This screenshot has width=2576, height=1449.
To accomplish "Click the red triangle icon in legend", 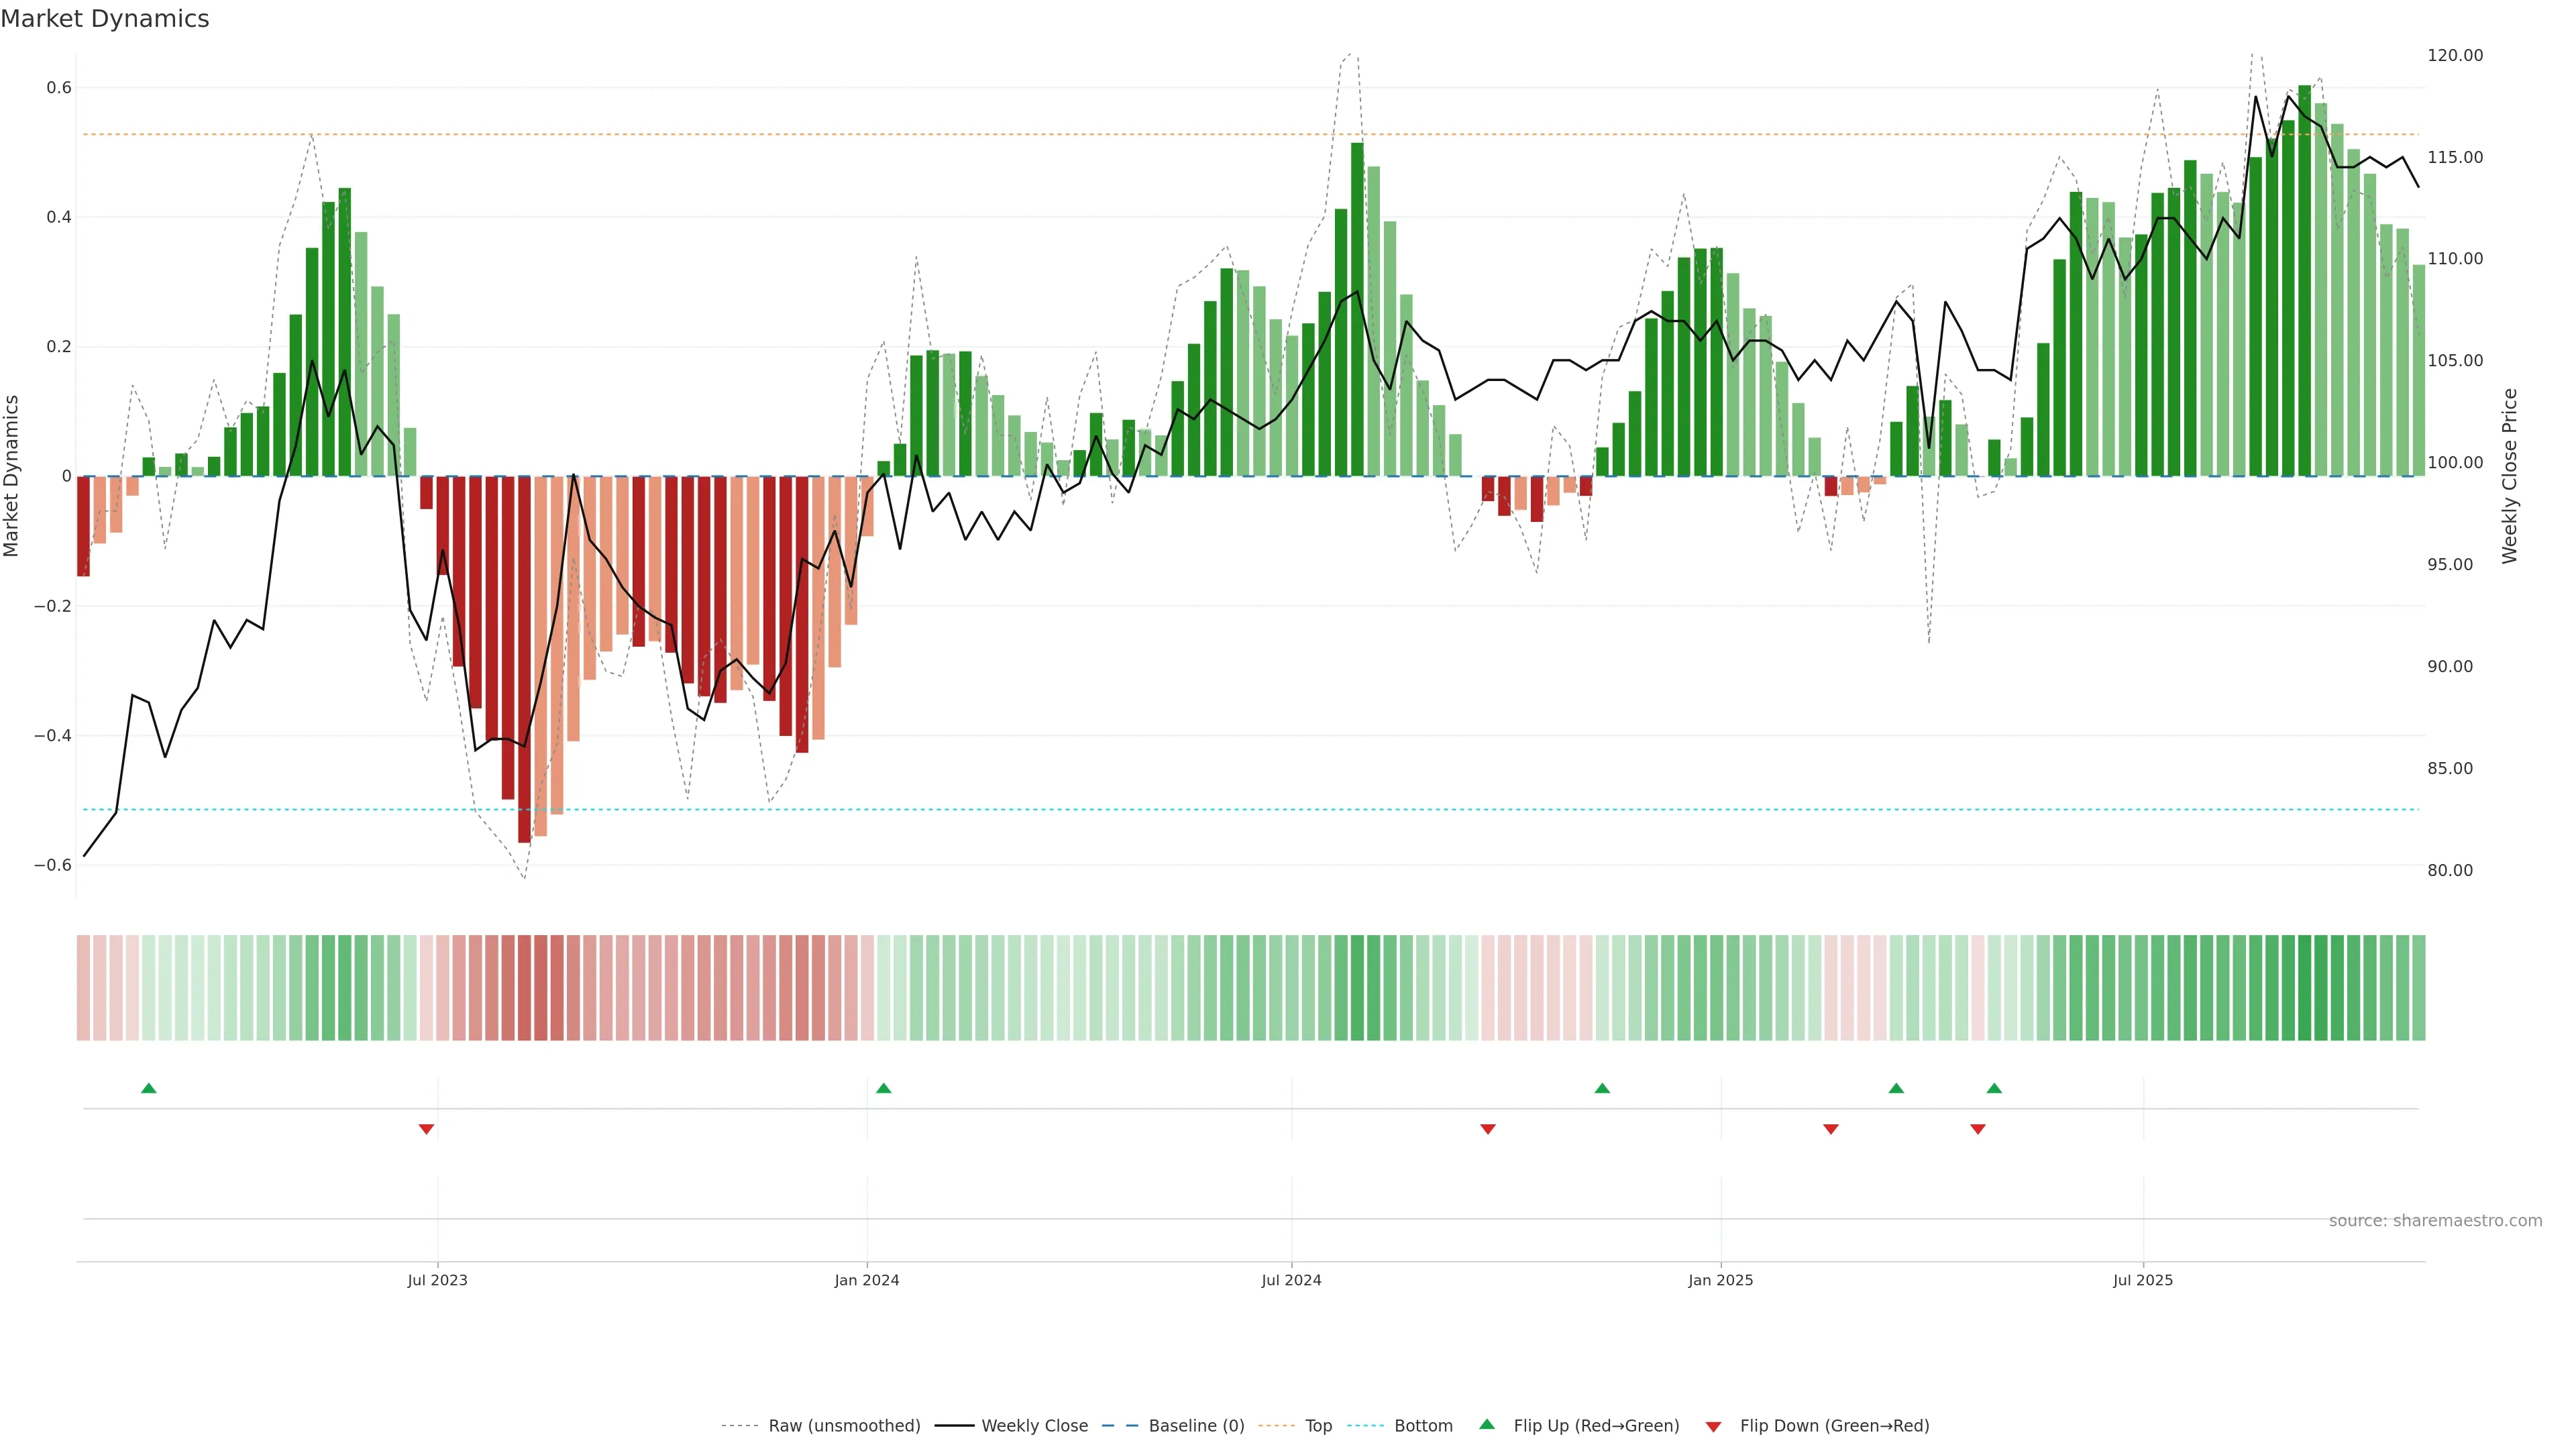I will click(x=1713, y=1426).
